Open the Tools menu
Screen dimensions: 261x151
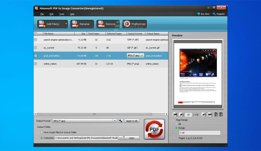pyautogui.click(x=62, y=14)
